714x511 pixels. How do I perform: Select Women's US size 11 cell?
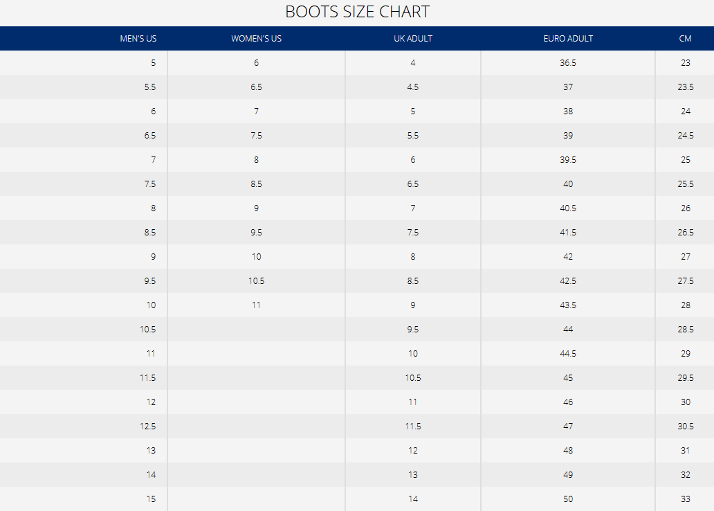coord(256,305)
